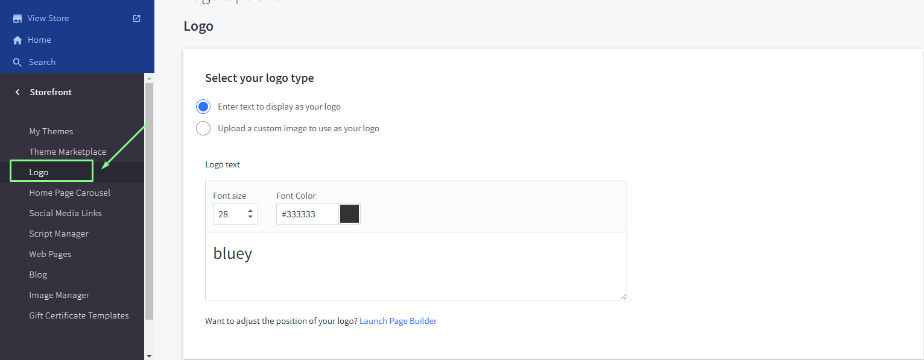
Task: Navigate to Social Media Links
Action: coord(65,213)
